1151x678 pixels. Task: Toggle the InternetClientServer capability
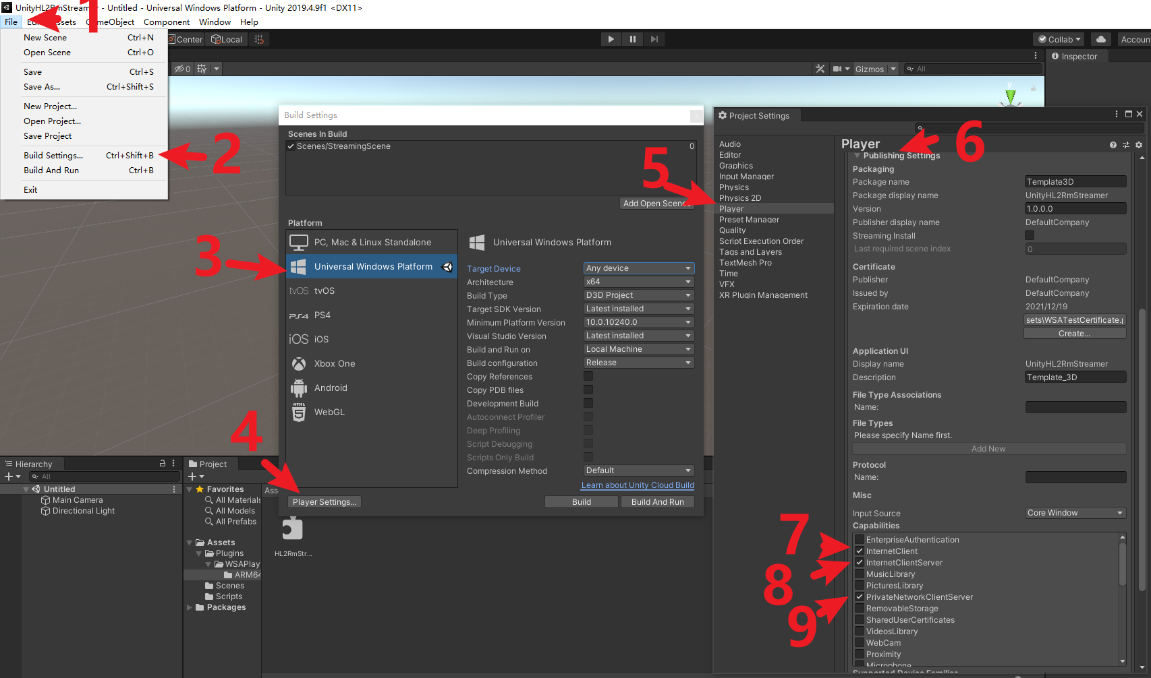pyautogui.click(x=860, y=562)
